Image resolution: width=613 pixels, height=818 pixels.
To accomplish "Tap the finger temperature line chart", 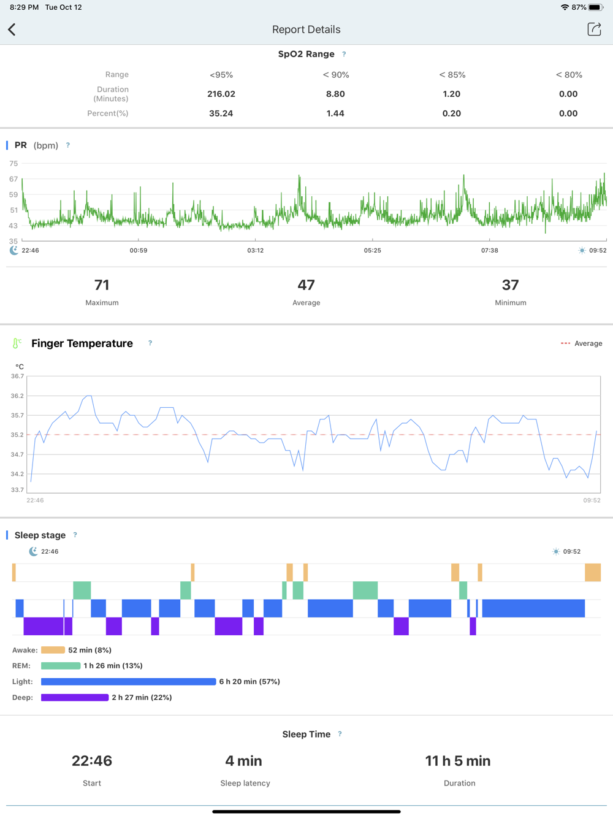I will tap(313, 434).
